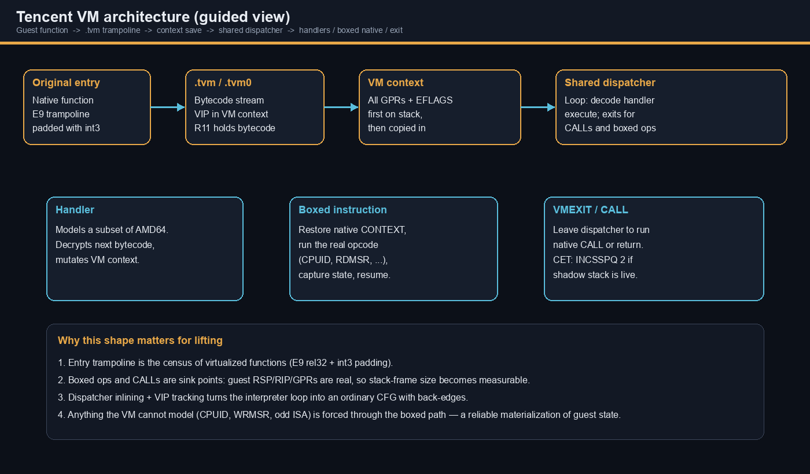Screen dimensions: 810x474
Task: Select the 'Original entry' box heading
Action: 66,83
